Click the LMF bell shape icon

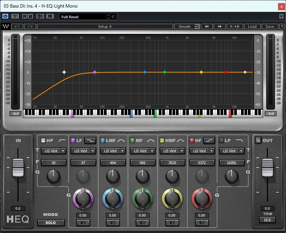[121, 140]
